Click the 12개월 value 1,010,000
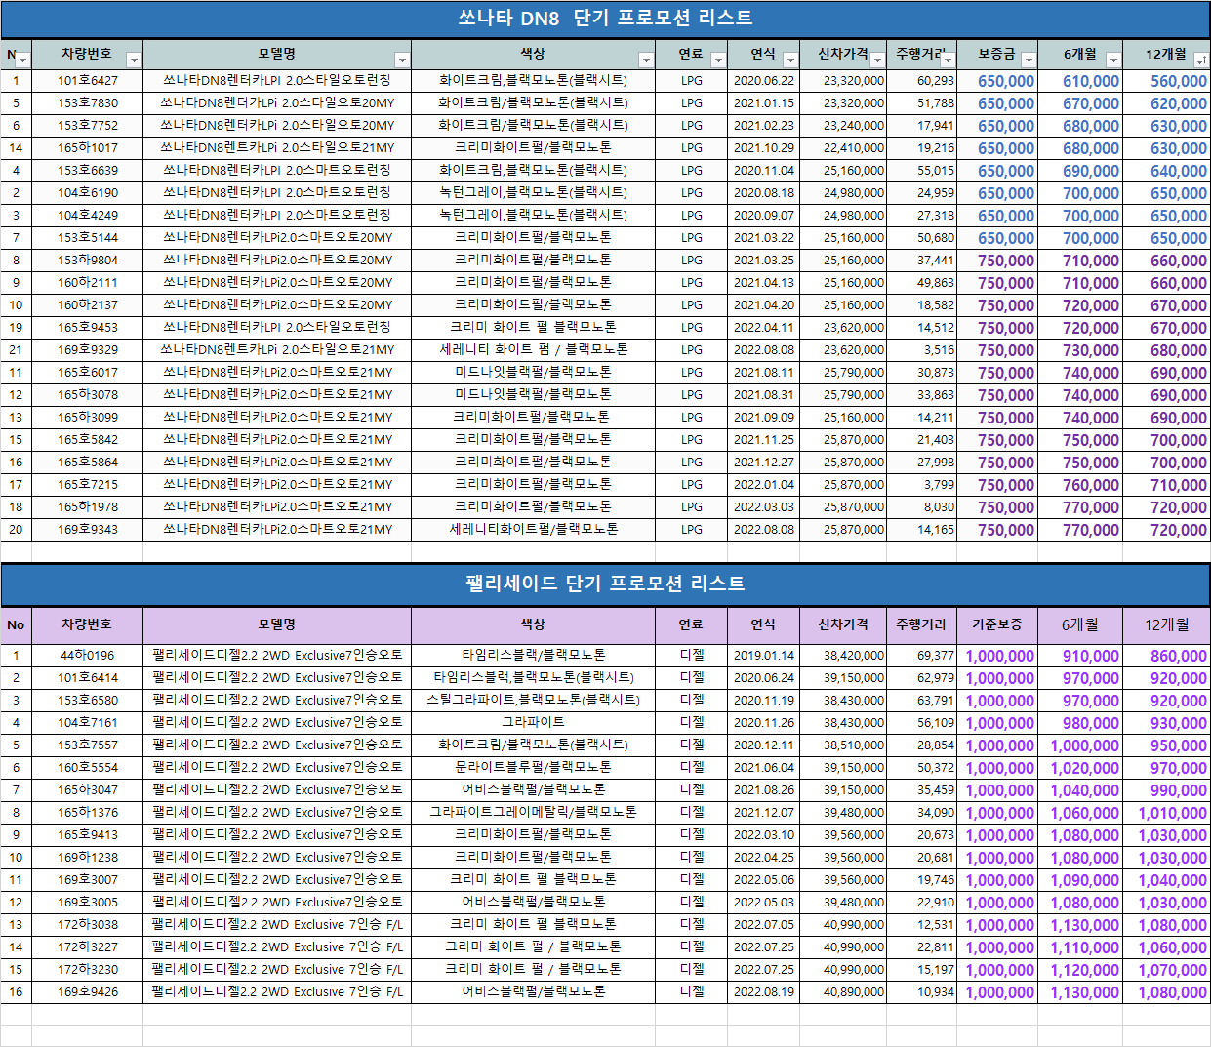The height and width of the screenshot is (1047, 1211). 1166,813
